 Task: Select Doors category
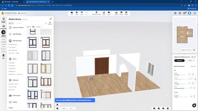pyautogui.click(x=12, y=59)
